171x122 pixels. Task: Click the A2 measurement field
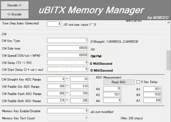[112, 94]
